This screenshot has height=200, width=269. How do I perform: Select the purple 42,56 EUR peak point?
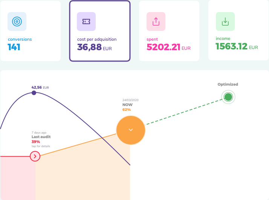tap(34, 93)
